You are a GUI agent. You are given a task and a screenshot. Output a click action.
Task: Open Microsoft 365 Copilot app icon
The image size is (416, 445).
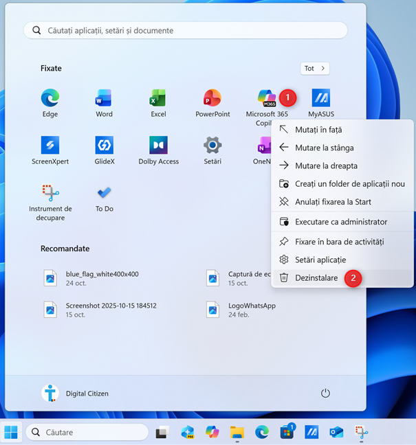(267, 98)
